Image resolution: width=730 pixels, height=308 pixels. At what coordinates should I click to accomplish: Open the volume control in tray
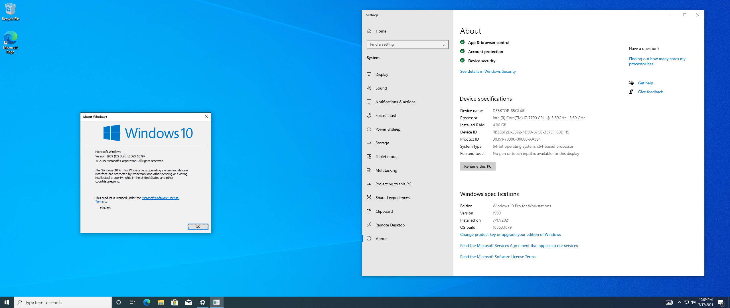pyautogui.click(x=693, y=302)
